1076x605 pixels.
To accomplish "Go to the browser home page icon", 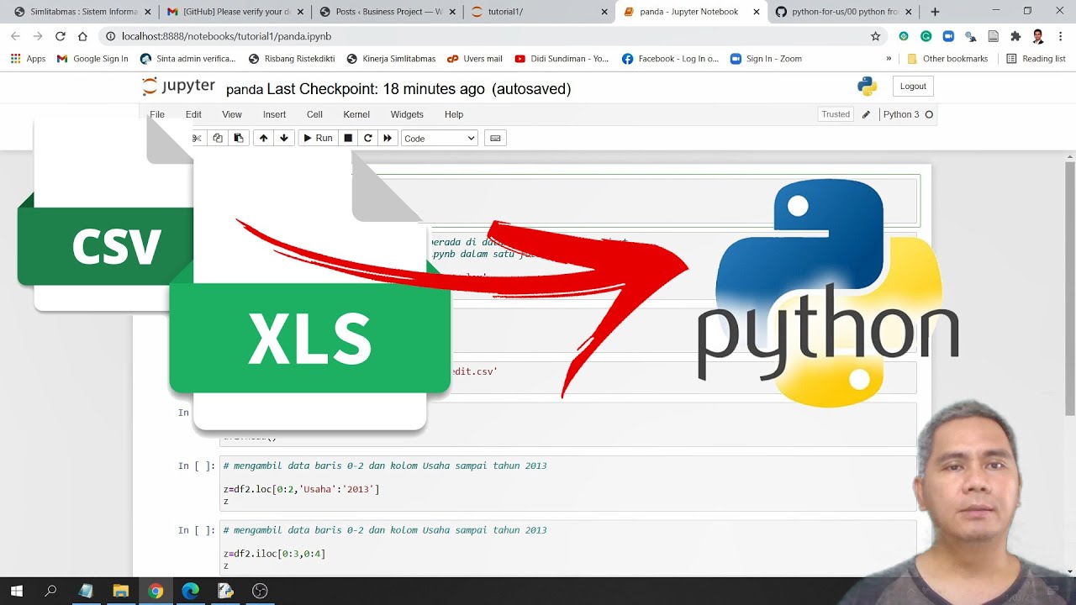I will click(x=82, y=36).
